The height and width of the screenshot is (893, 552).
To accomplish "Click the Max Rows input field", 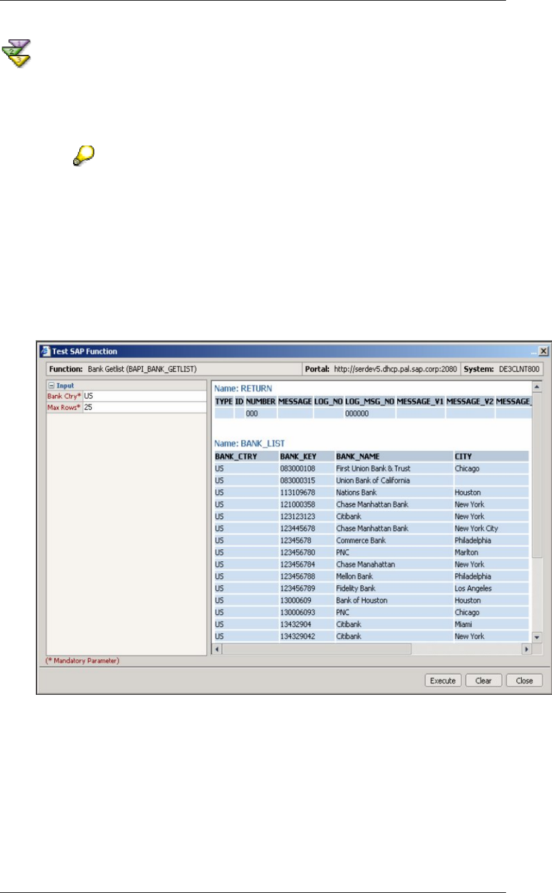I will [x=144, y=408].
